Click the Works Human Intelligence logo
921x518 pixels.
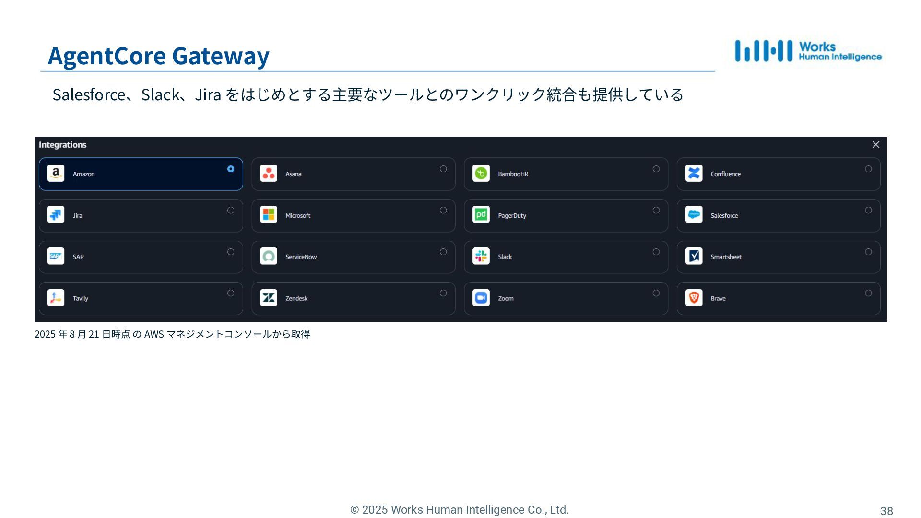pos(808,51)
